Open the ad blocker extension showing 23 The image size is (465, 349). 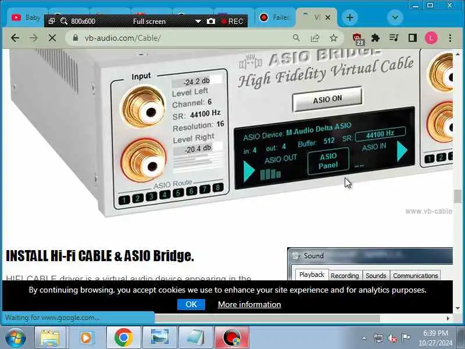pyautogui.click(x=358, y=39)
